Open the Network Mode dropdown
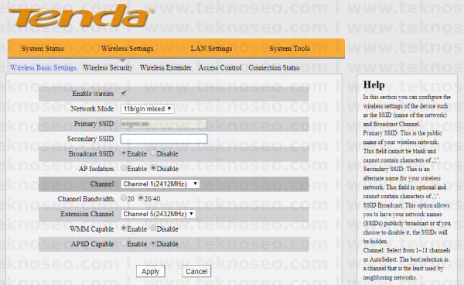Screen dimensions: 464x285 tap(148, 108)
